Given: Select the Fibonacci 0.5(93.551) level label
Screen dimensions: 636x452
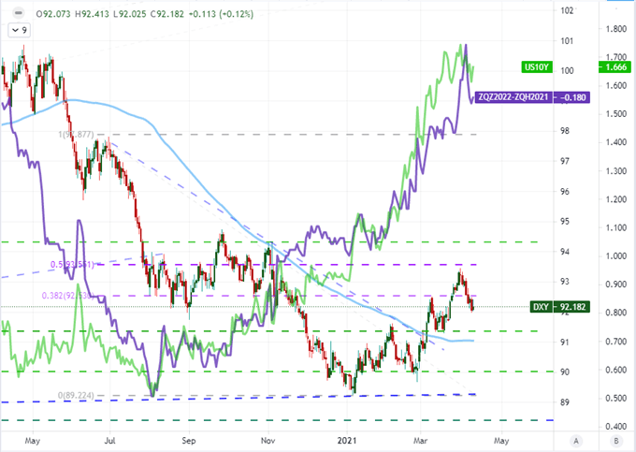Looking at the screenshot, I should click(x=72, y=265).
